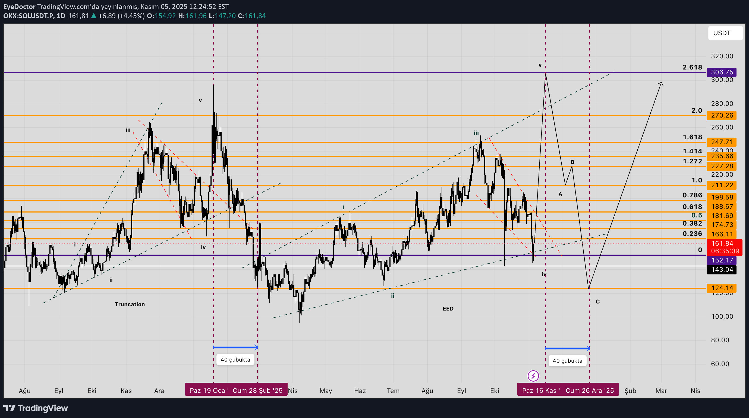The height and width of the screenshot is (418, 749).
Task: Click the blue range arrow above right '40 çubukta'
Action: tap(567, 348)
